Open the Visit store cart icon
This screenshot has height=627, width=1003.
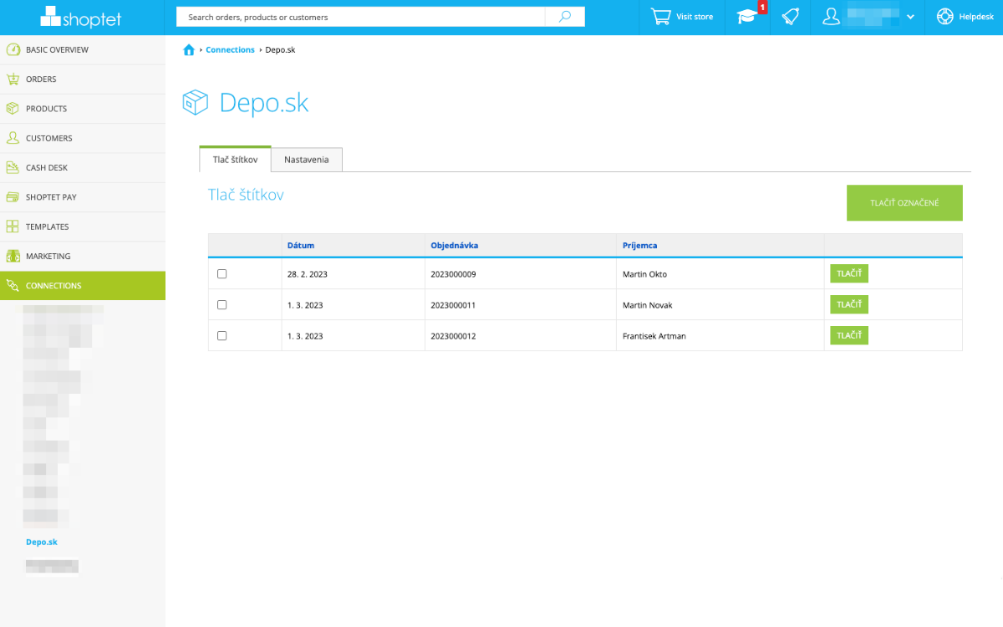click(661, 17)
